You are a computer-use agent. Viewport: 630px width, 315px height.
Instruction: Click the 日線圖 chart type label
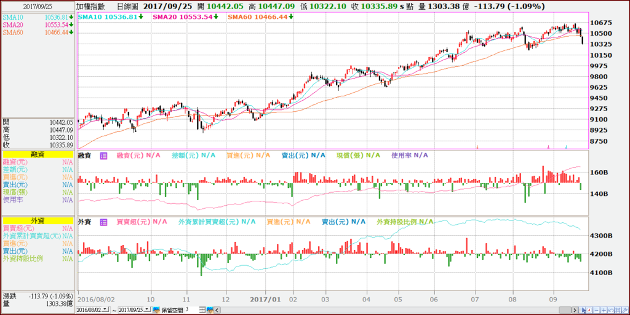pyautogui.click(x=127, y=6)
